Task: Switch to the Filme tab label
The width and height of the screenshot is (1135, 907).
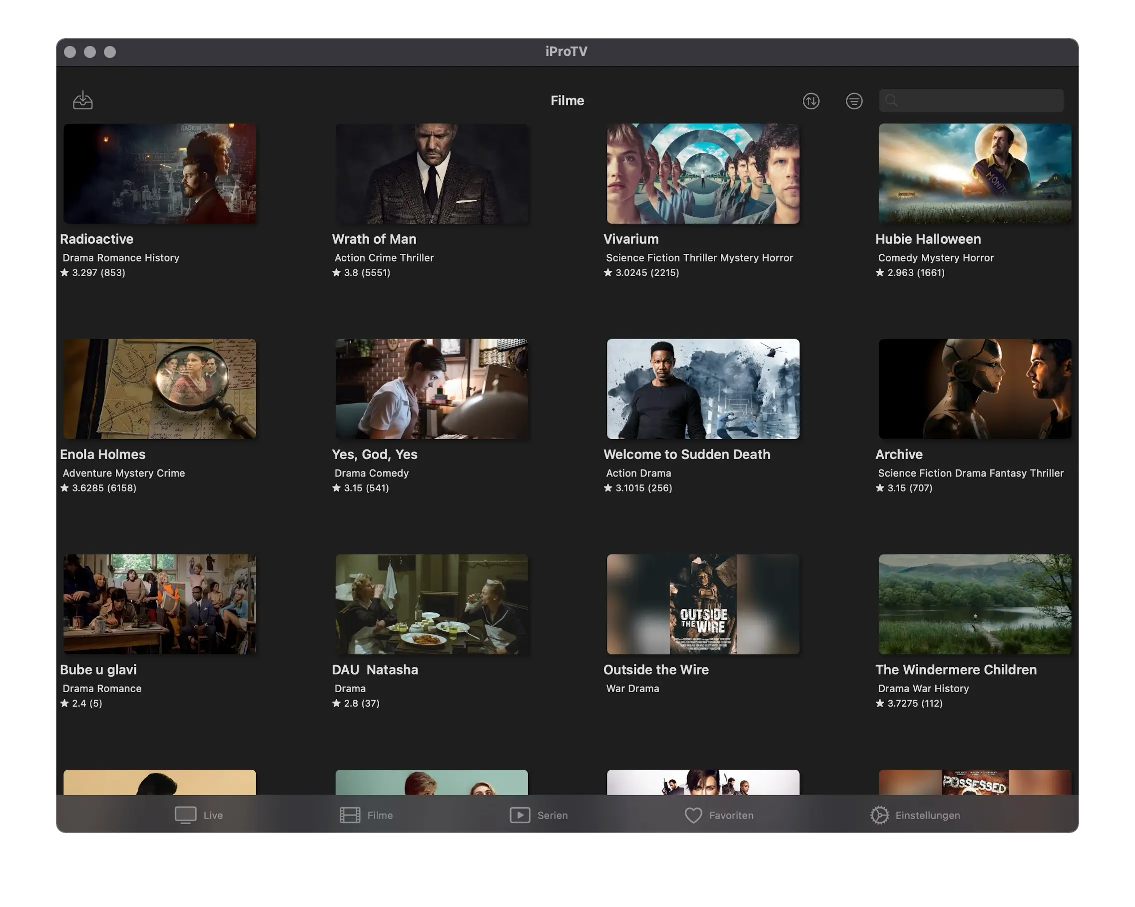Action: point(380,815)
